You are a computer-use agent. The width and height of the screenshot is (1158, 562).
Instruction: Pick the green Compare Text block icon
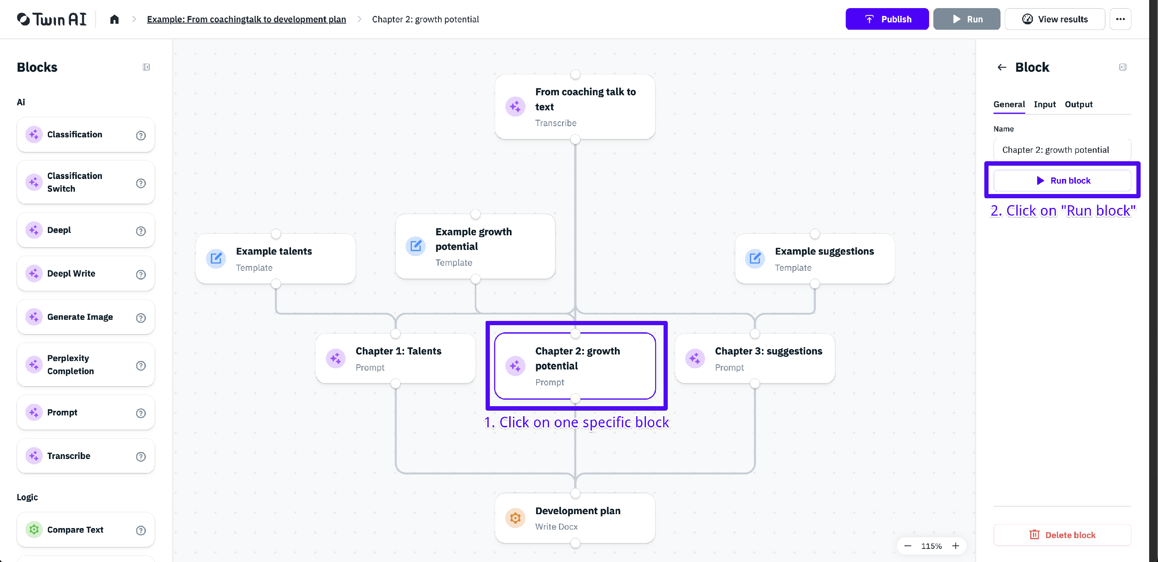click(x=34, y=530)
